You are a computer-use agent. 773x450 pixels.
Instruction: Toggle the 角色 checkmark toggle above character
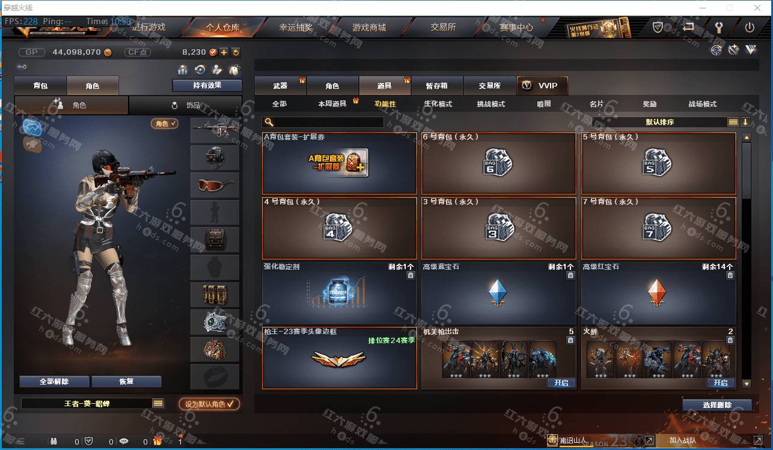pyautogui.click(x=165, y=123)
